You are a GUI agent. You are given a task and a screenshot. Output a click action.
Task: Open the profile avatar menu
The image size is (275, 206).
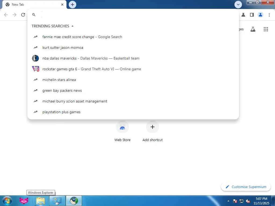[x=260, y=15]
